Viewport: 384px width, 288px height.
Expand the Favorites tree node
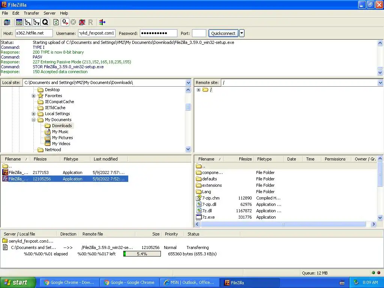coord(33,96)
